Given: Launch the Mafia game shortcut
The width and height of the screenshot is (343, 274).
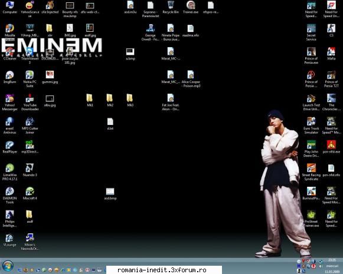Looking at the screenshot, I should pos(331,54).
